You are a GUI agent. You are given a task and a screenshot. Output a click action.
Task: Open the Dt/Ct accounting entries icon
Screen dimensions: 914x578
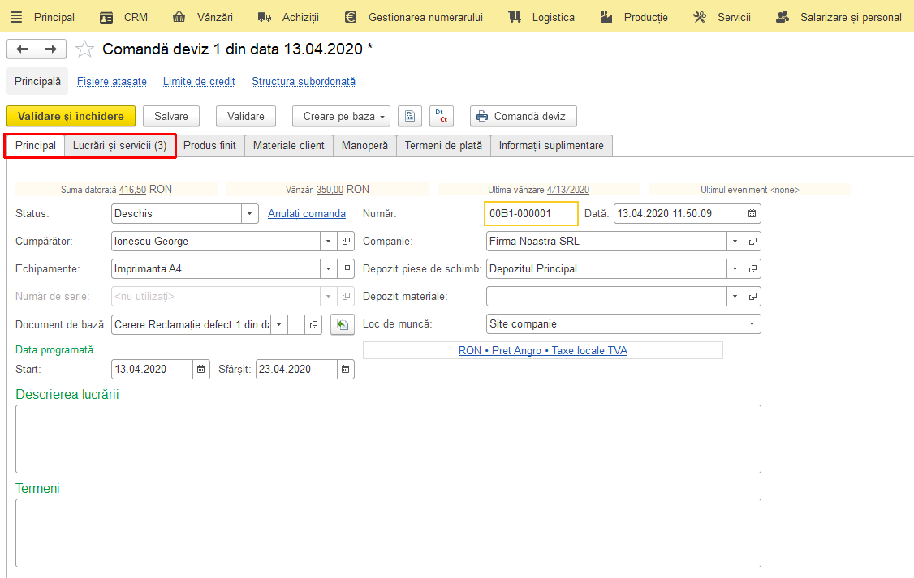[442, 116]
